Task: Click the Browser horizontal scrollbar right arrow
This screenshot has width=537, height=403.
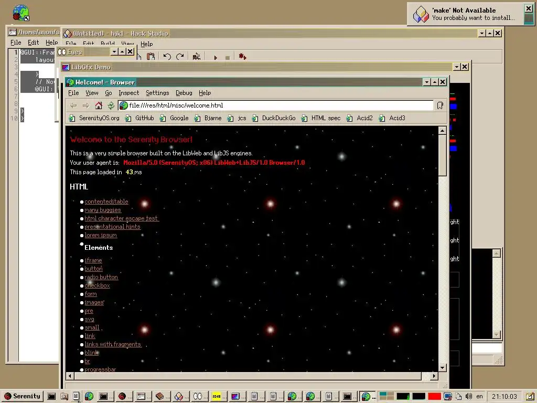Action: click(x=434, y=376)
